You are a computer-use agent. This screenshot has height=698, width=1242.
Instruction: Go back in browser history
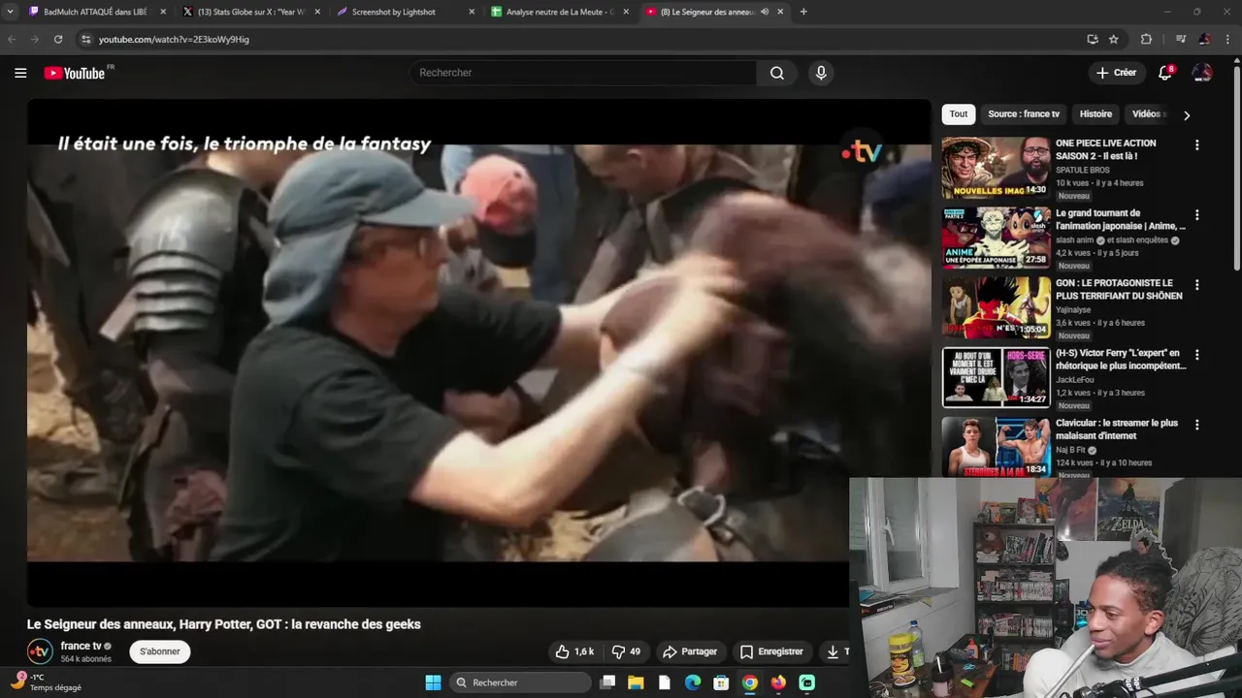point(12,39)
